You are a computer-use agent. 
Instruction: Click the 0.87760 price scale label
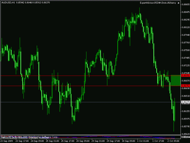click(x=186, y=43)
